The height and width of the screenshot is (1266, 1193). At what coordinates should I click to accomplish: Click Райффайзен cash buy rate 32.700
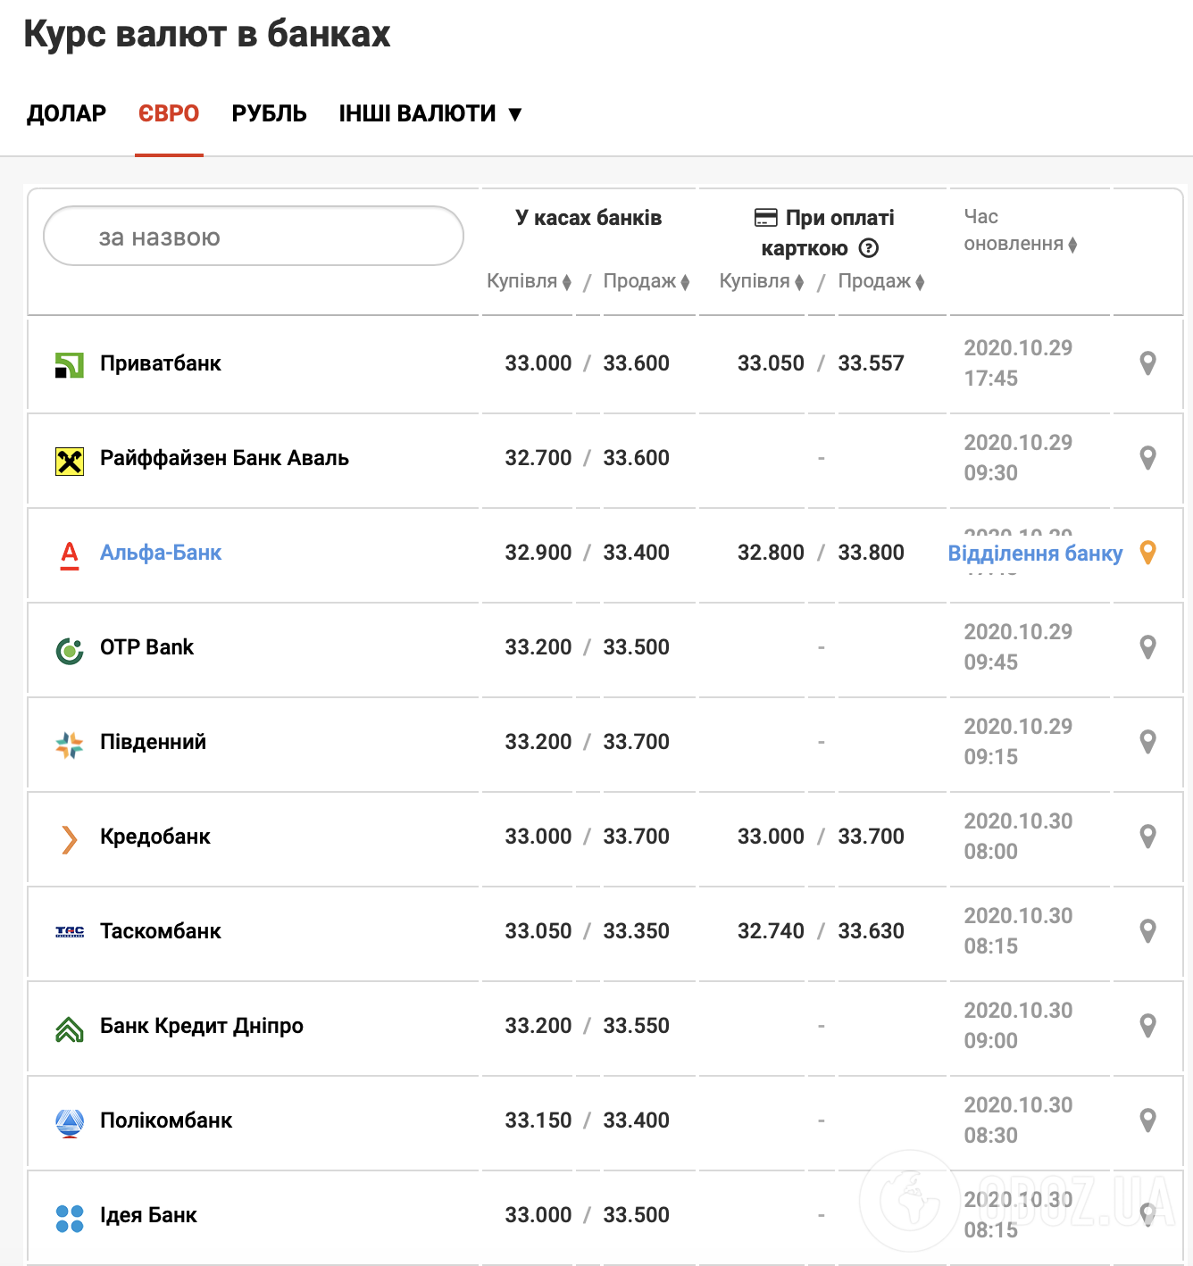click(x=538, y=458)
